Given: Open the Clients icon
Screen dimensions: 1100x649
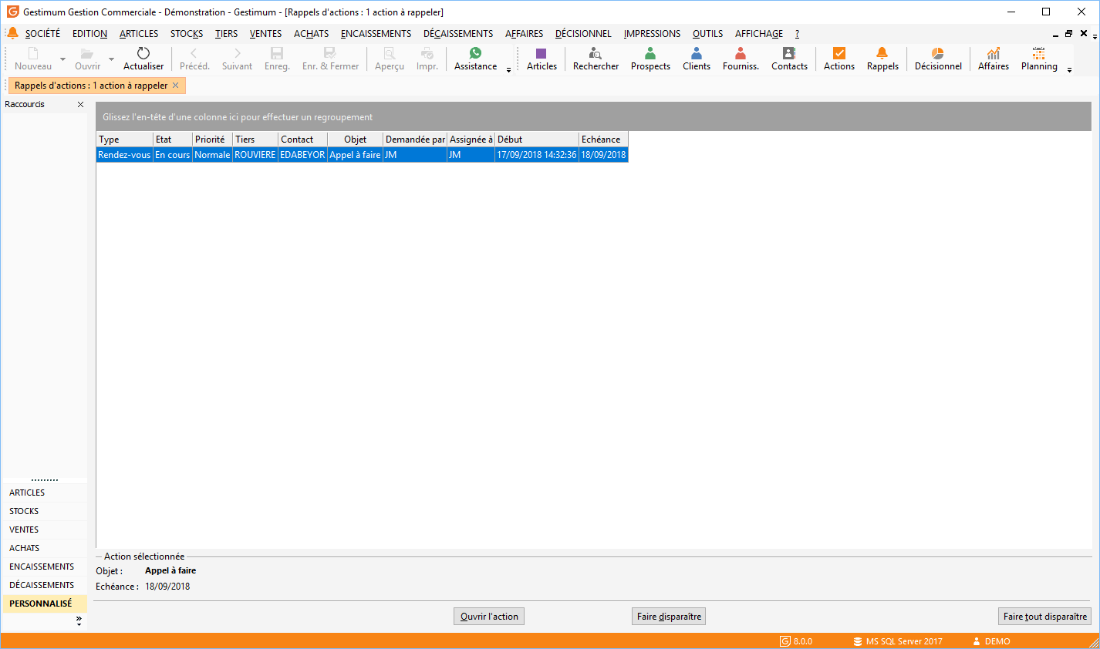Looking at the screenshot, I should pos(697,53).
